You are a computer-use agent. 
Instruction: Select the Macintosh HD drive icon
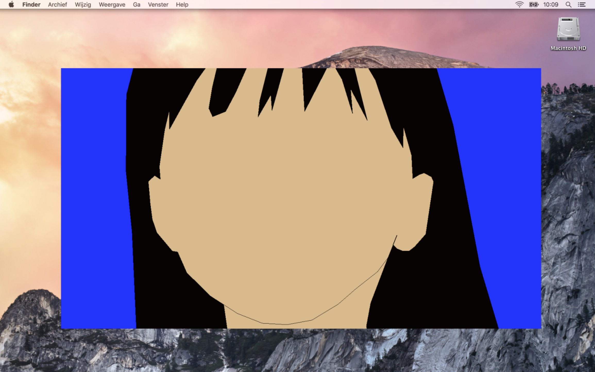[568, 29]
